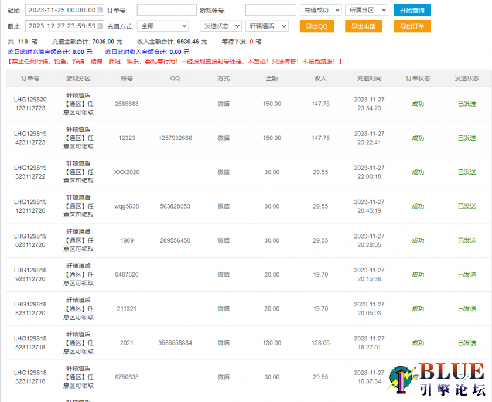The image size is (492, 402).
Task: Click the QQ number 1257932668
Action: [x=175, y=138]
